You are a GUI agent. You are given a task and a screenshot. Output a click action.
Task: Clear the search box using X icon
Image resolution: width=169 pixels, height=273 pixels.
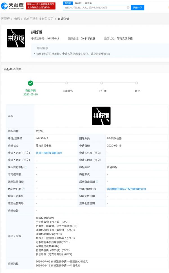128,8
